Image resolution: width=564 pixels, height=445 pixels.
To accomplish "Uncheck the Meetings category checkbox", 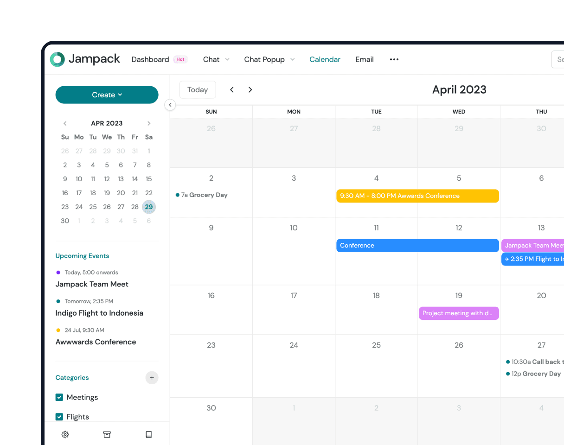I will click(x=59, y=397).
